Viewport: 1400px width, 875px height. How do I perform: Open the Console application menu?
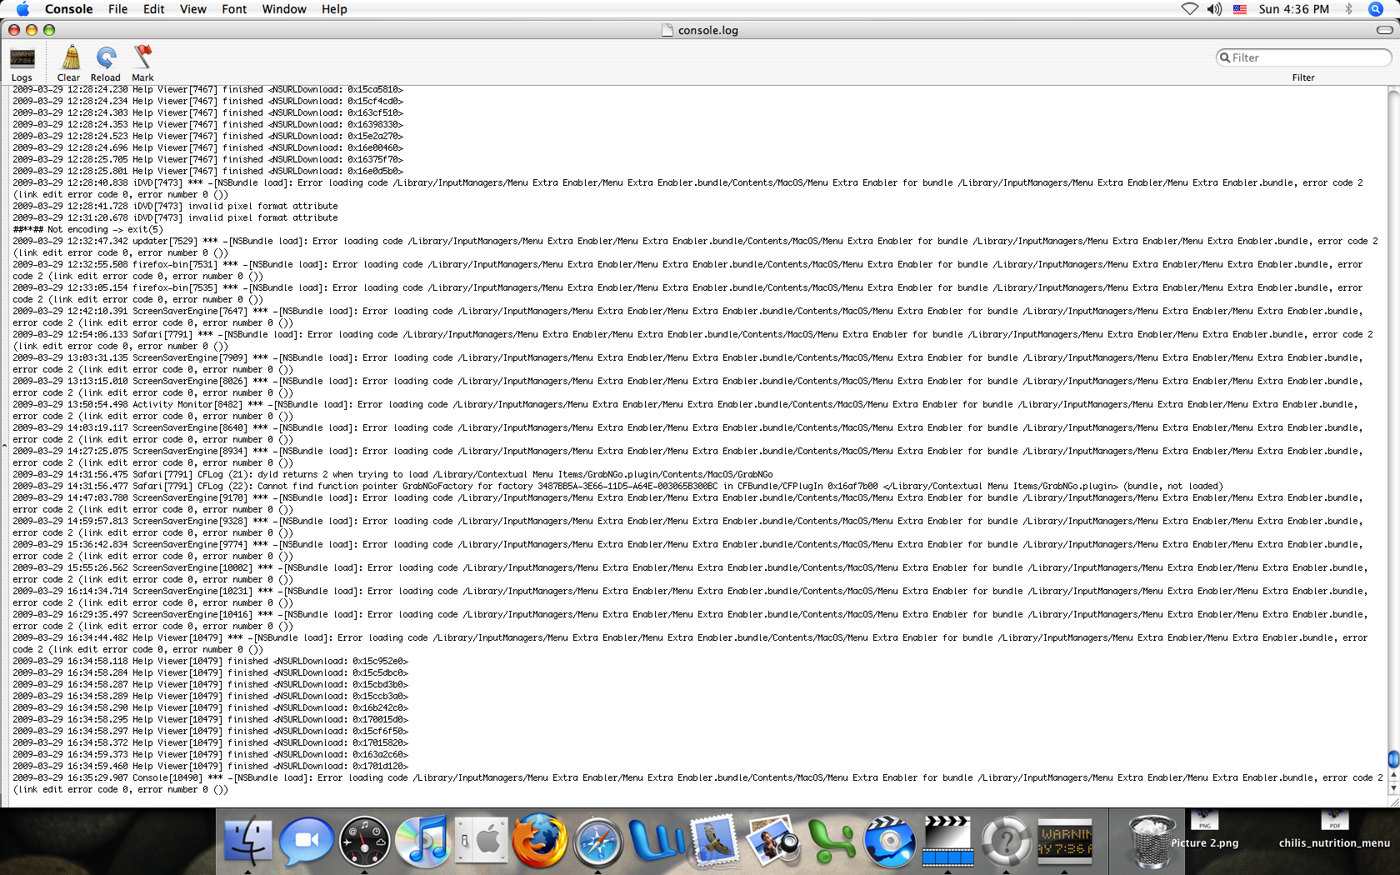(x=68, y=9)
